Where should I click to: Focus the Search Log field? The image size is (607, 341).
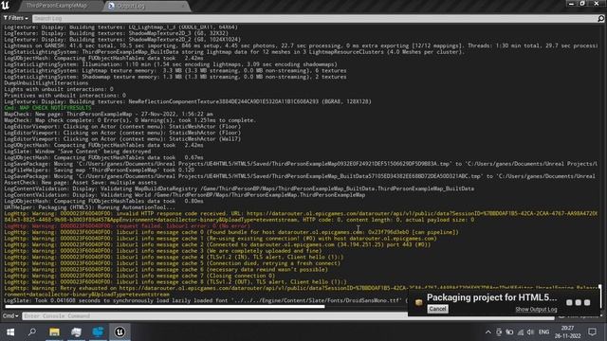[314, 18]
